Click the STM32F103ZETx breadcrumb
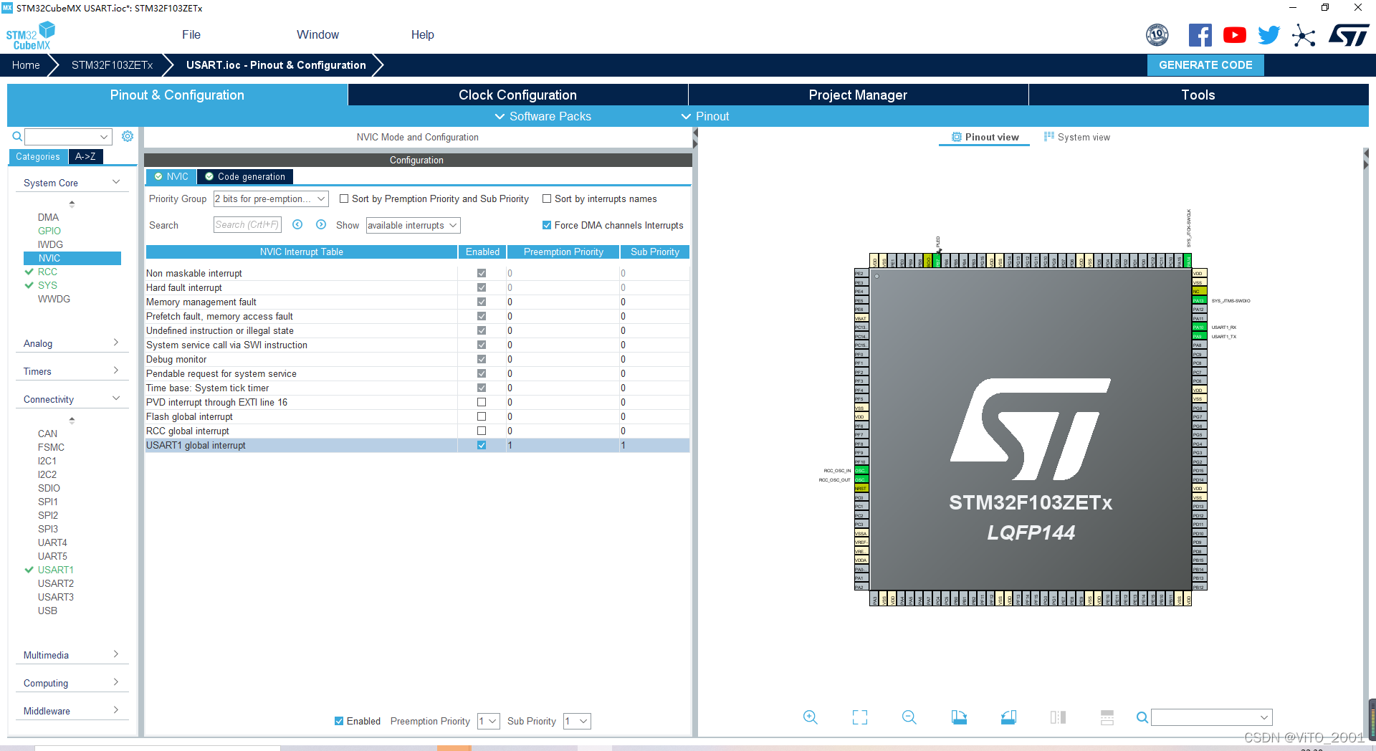The image size is (1376, 751). click(x=112, y=64)
